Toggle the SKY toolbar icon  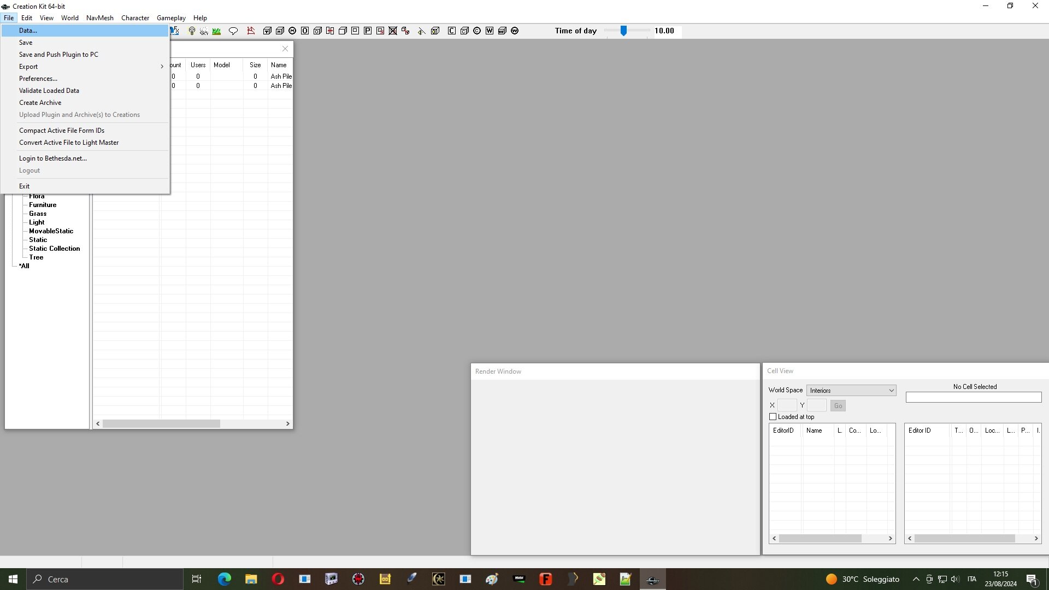pyautogui.click(x=204, y=31)
